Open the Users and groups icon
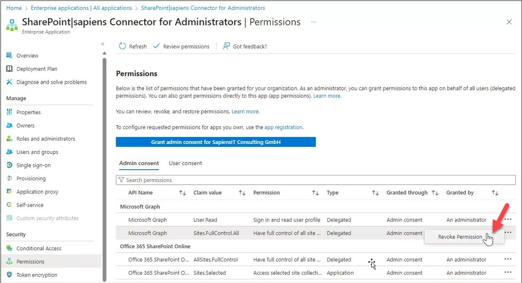 point(9,152)
